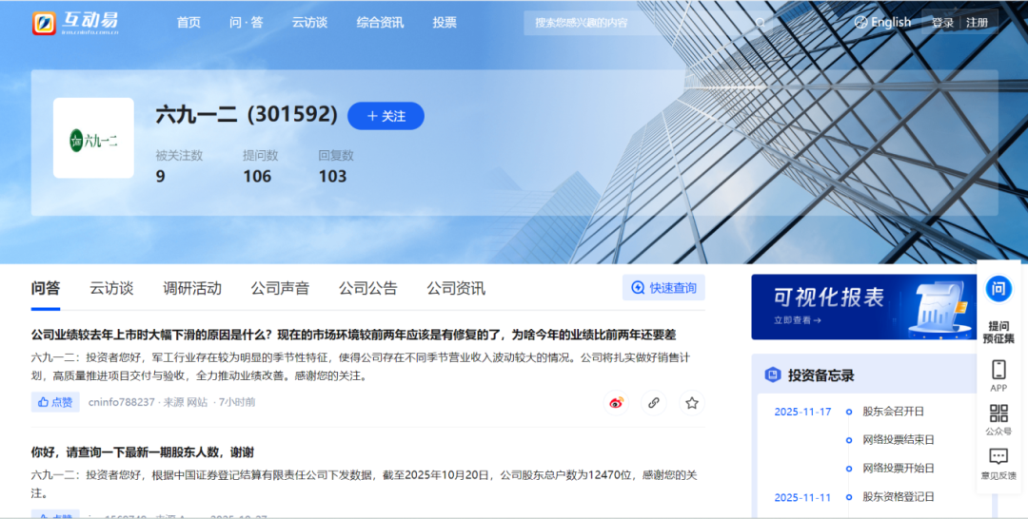Click the 被关注数 count 9

(161, 176)
